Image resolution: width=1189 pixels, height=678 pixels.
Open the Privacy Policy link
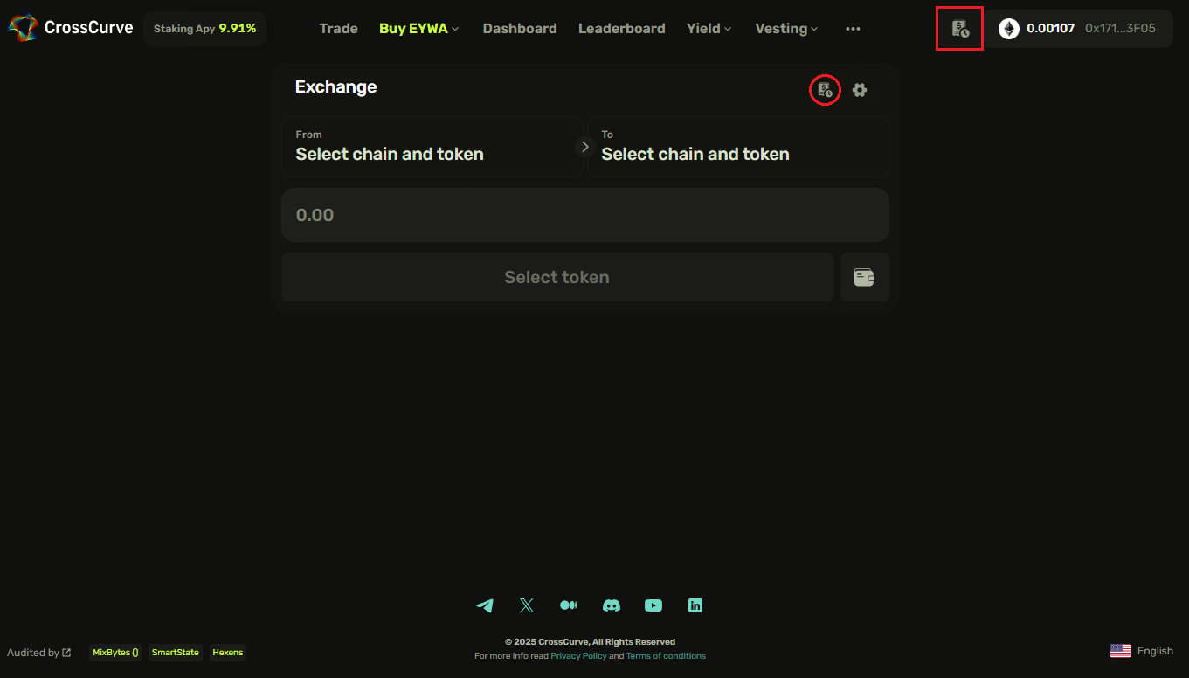tap(578, 656)
